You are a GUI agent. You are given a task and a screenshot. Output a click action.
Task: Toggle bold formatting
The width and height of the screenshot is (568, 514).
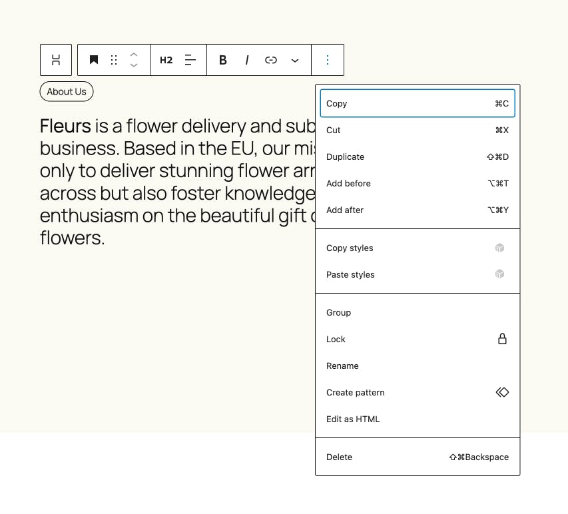click(223, 60)
